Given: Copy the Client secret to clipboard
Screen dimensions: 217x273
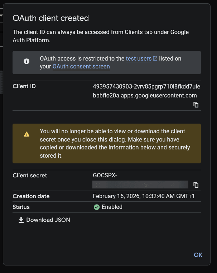Looking at the screenshot, I should pos(196,185).
